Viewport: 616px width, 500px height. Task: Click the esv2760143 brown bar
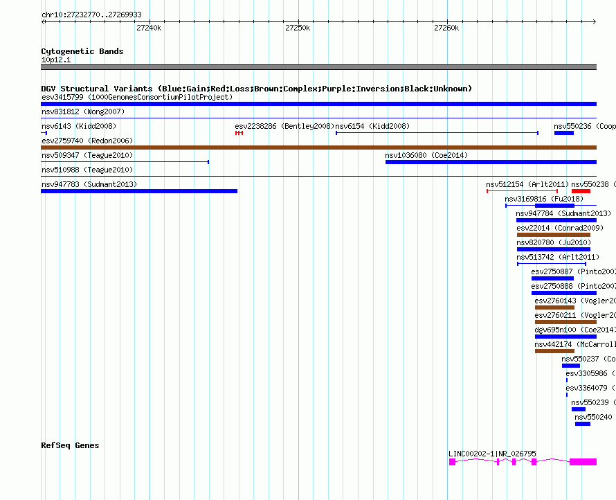pos(554,307)
